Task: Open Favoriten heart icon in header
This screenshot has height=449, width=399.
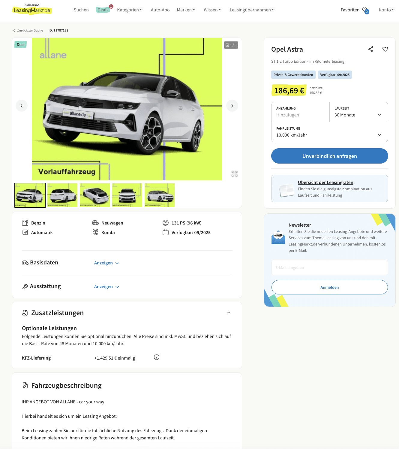Action: 365,10
